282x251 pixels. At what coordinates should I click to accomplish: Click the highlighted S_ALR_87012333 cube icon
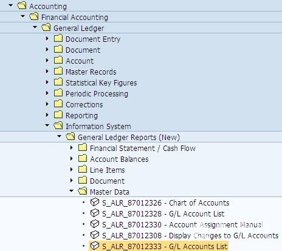click(x=95, y=246)
